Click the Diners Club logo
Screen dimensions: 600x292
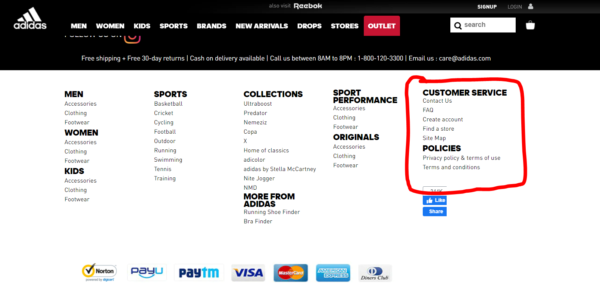pyautogui.click(x=375, y=273)
